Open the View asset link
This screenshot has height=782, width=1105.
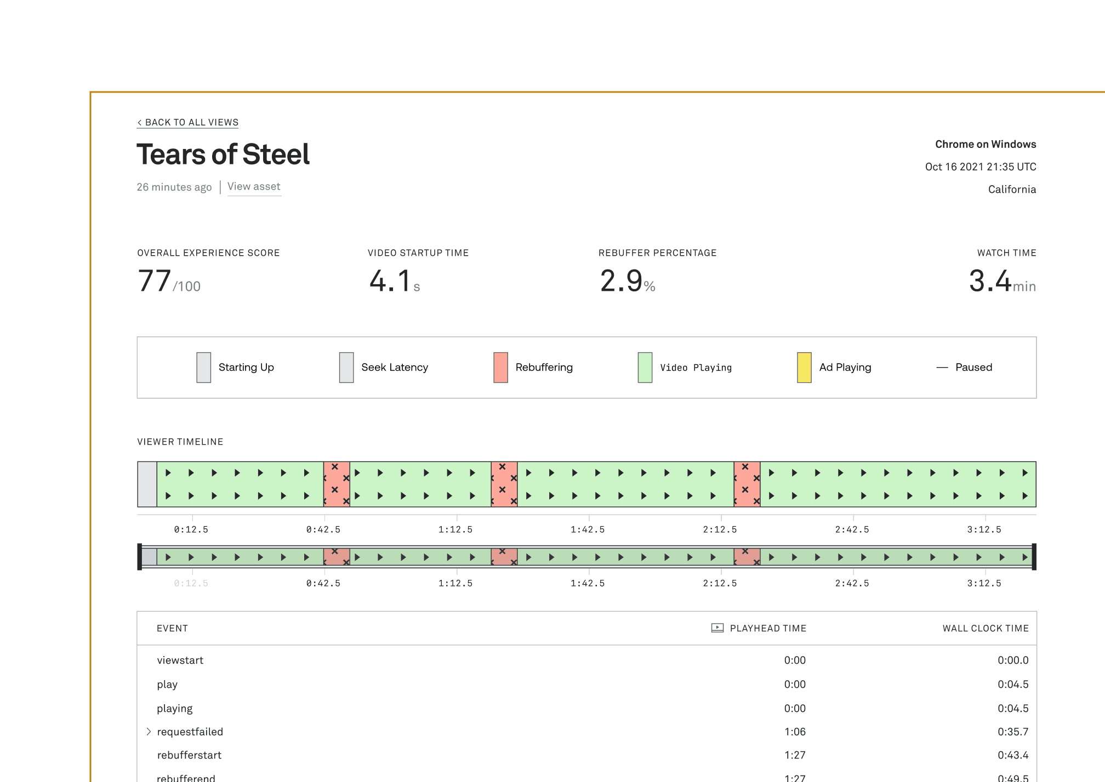click(254, 187)
